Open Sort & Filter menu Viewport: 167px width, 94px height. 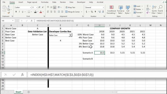pos(154,10)
